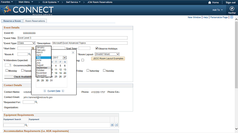Expand the ELM Systems breadcrumb menu
The height and width of the screenshot is (133, 238).
(x=51, y=2)
